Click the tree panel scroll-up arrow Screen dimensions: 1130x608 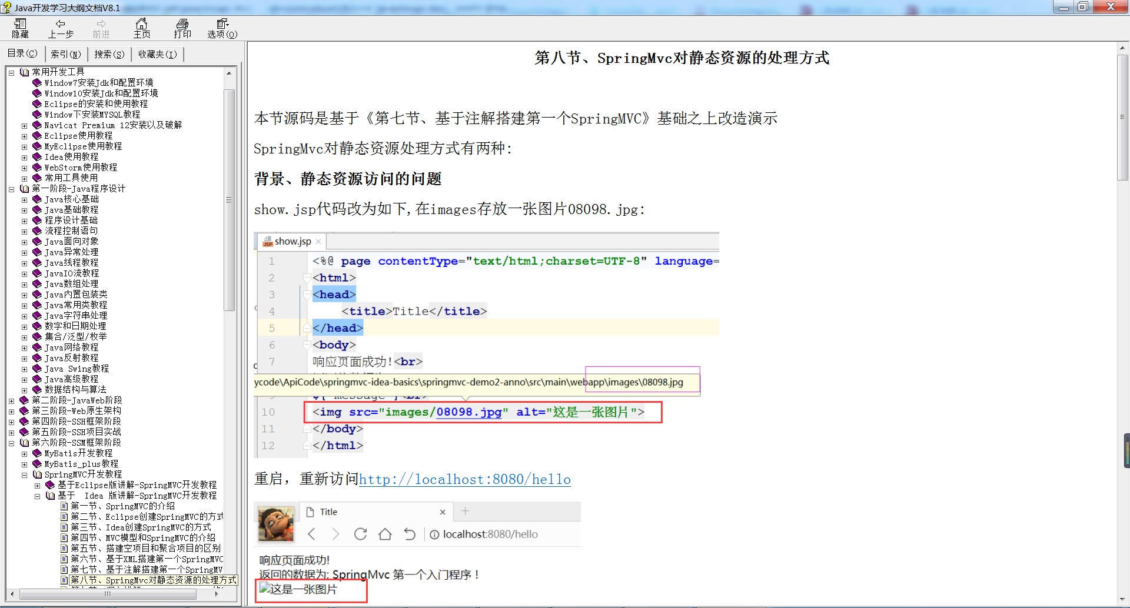[230, 73]
